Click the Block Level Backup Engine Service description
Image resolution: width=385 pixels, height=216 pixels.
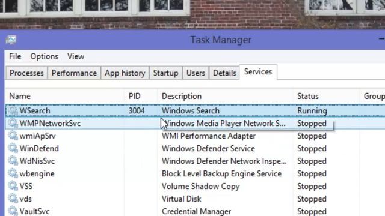pos(221,174)
